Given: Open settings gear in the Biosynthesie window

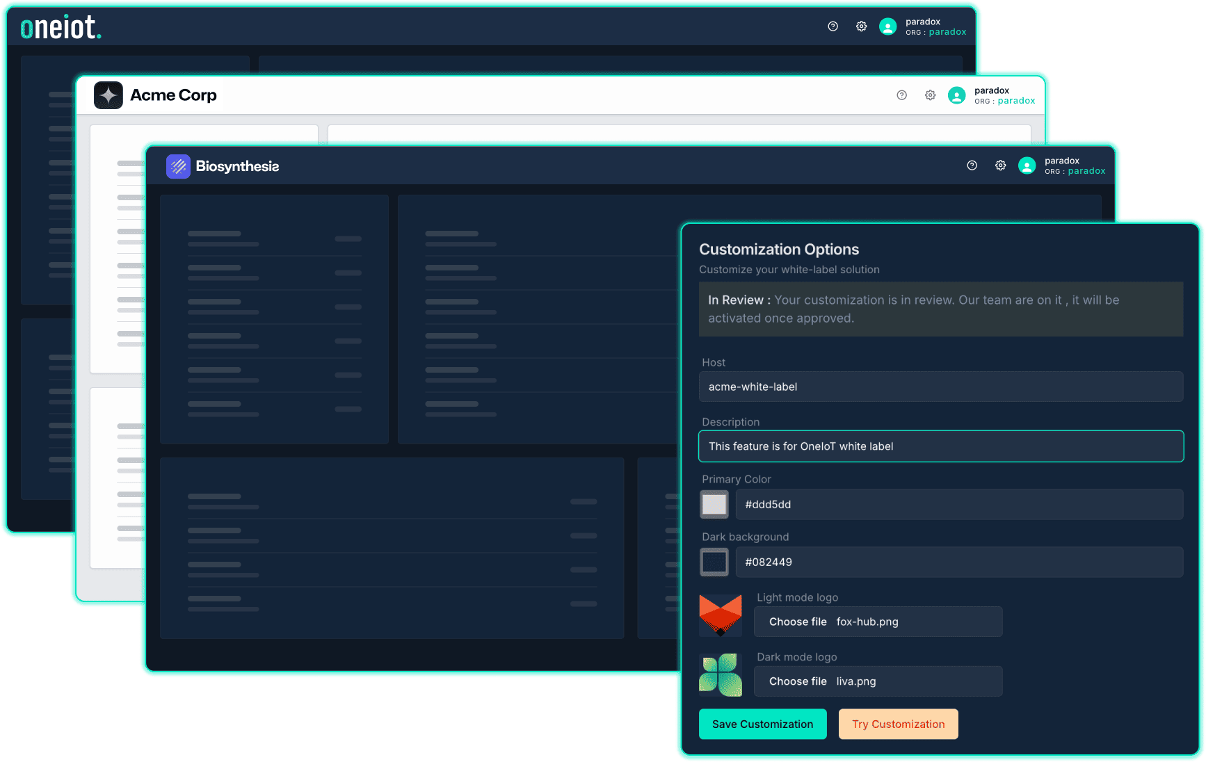Looking at the screenshot, I should (x=1000, y=165).
